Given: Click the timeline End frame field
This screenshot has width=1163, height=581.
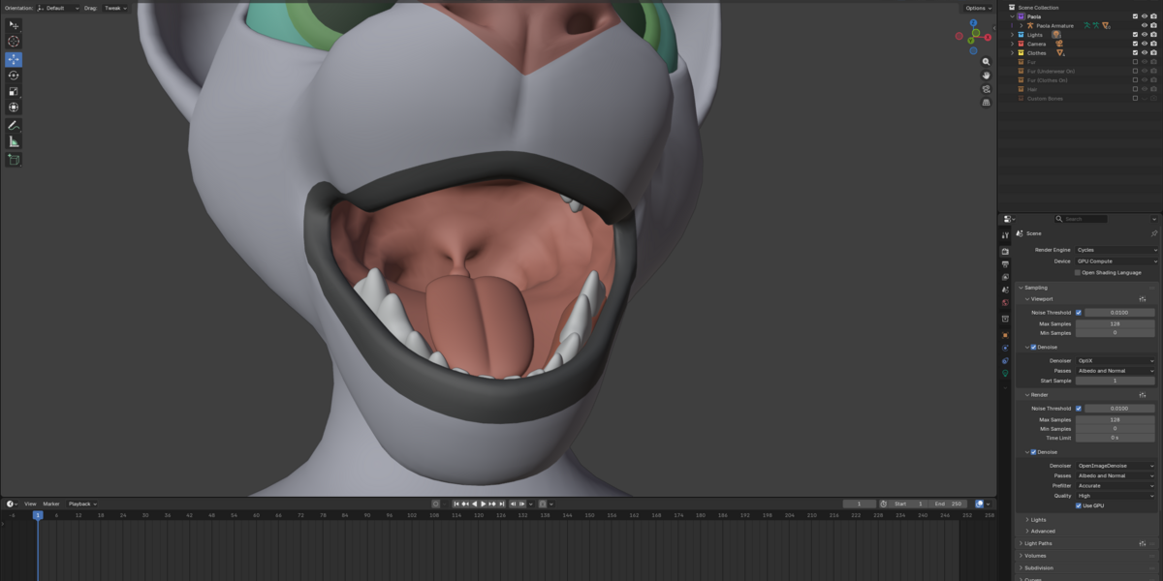Looking at the screenshot, I should point(949,504).
